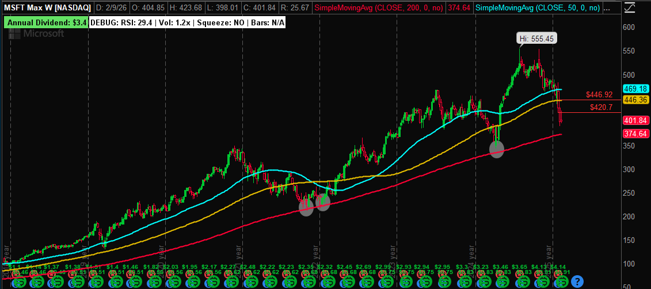
Task: Click the red 401.84 last price axis bubble
Action: (635, 120)
